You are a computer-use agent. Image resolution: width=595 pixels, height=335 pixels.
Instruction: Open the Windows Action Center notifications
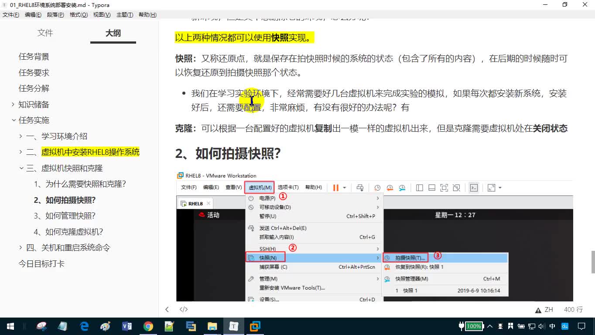(x=581, y=326)
